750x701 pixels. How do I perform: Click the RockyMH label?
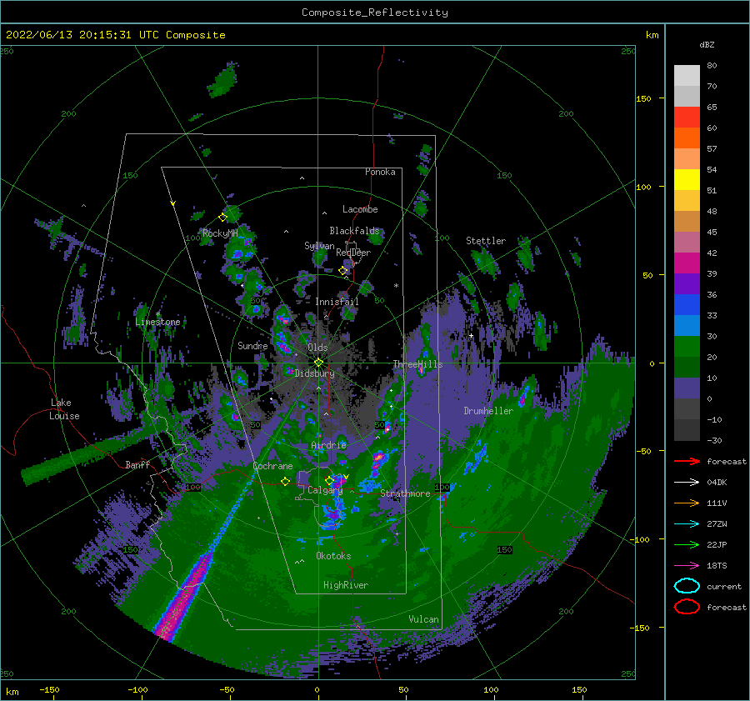tap(220, 233)
